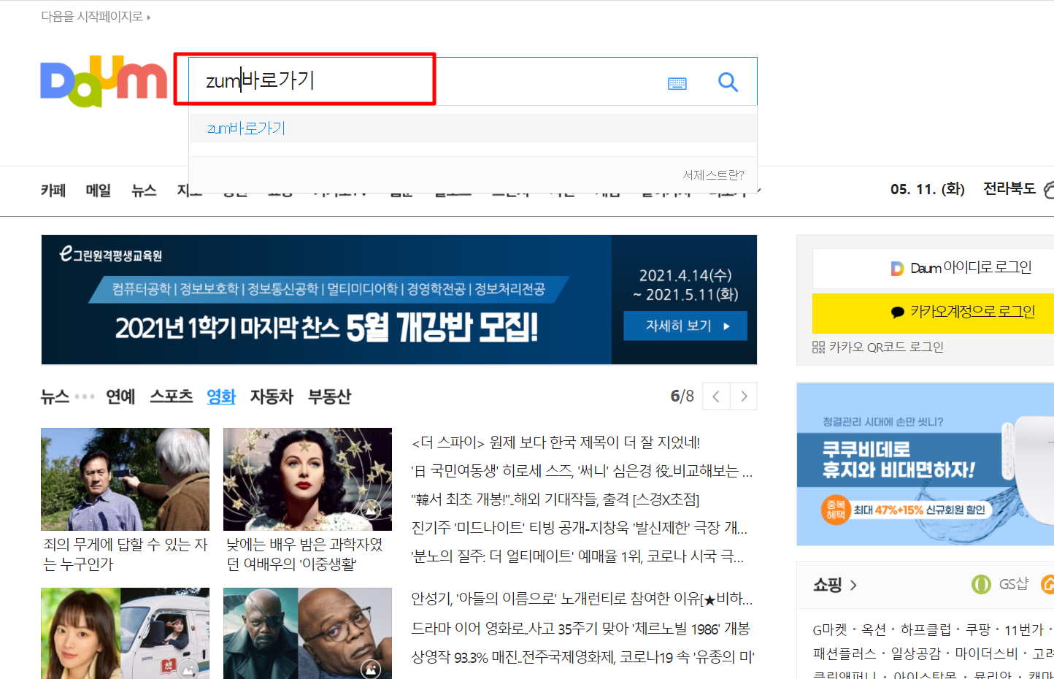
Task: Open the 하프클럽 shopping link
Action: [926, 629]
